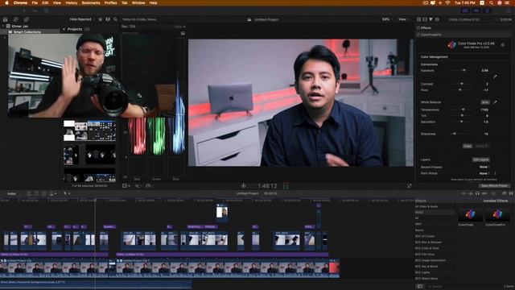Click the Color Finale Pro settings gear
Image resolution: width=515 pixels, height=290 pixels.
click(503, 45)
